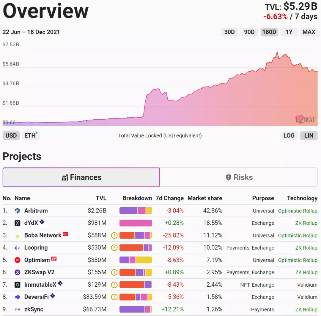Click ZK Rollup in dYdX row
The width and height of the screenshot is (321, 316).
click(x=306, y=223)
